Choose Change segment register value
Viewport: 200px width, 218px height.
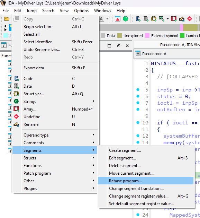tap(146, 196)
